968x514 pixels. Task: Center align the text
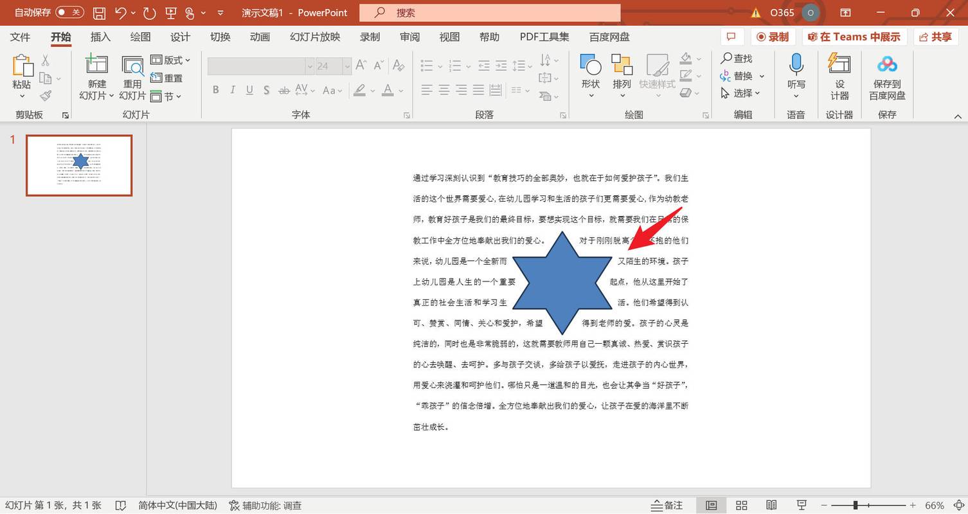[x=444, y=90]
